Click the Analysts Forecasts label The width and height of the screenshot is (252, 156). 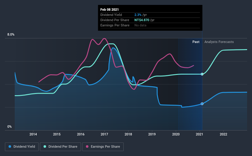219,42
